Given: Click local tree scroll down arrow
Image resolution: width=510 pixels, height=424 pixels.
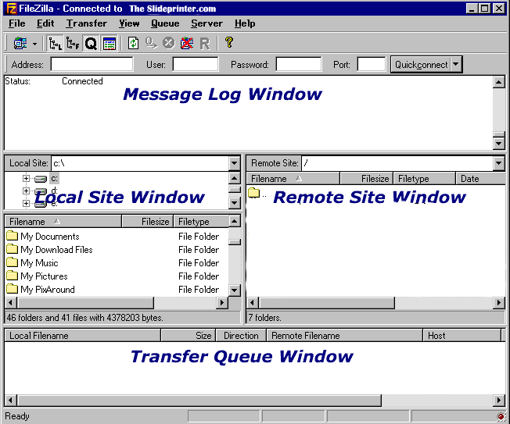Looking at the screenshot, I should [x=234, y=203].
